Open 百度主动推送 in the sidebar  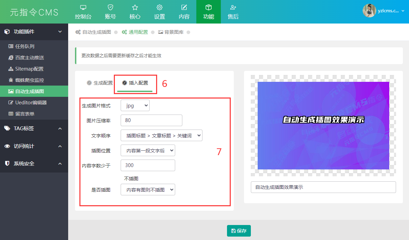click(x=30, y=58)
